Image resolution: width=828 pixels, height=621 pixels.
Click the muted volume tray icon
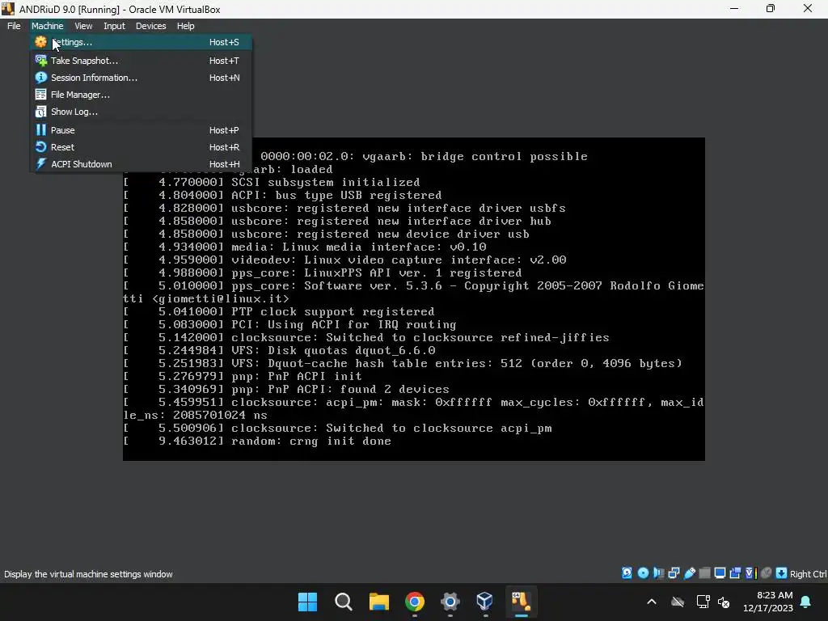tap(724, 602)
